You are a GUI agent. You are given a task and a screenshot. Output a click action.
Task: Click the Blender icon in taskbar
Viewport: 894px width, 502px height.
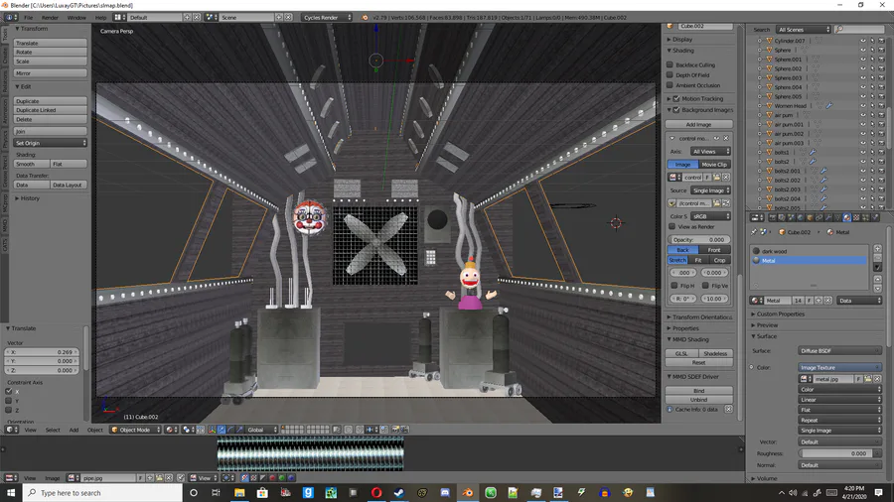coord(468,492)
